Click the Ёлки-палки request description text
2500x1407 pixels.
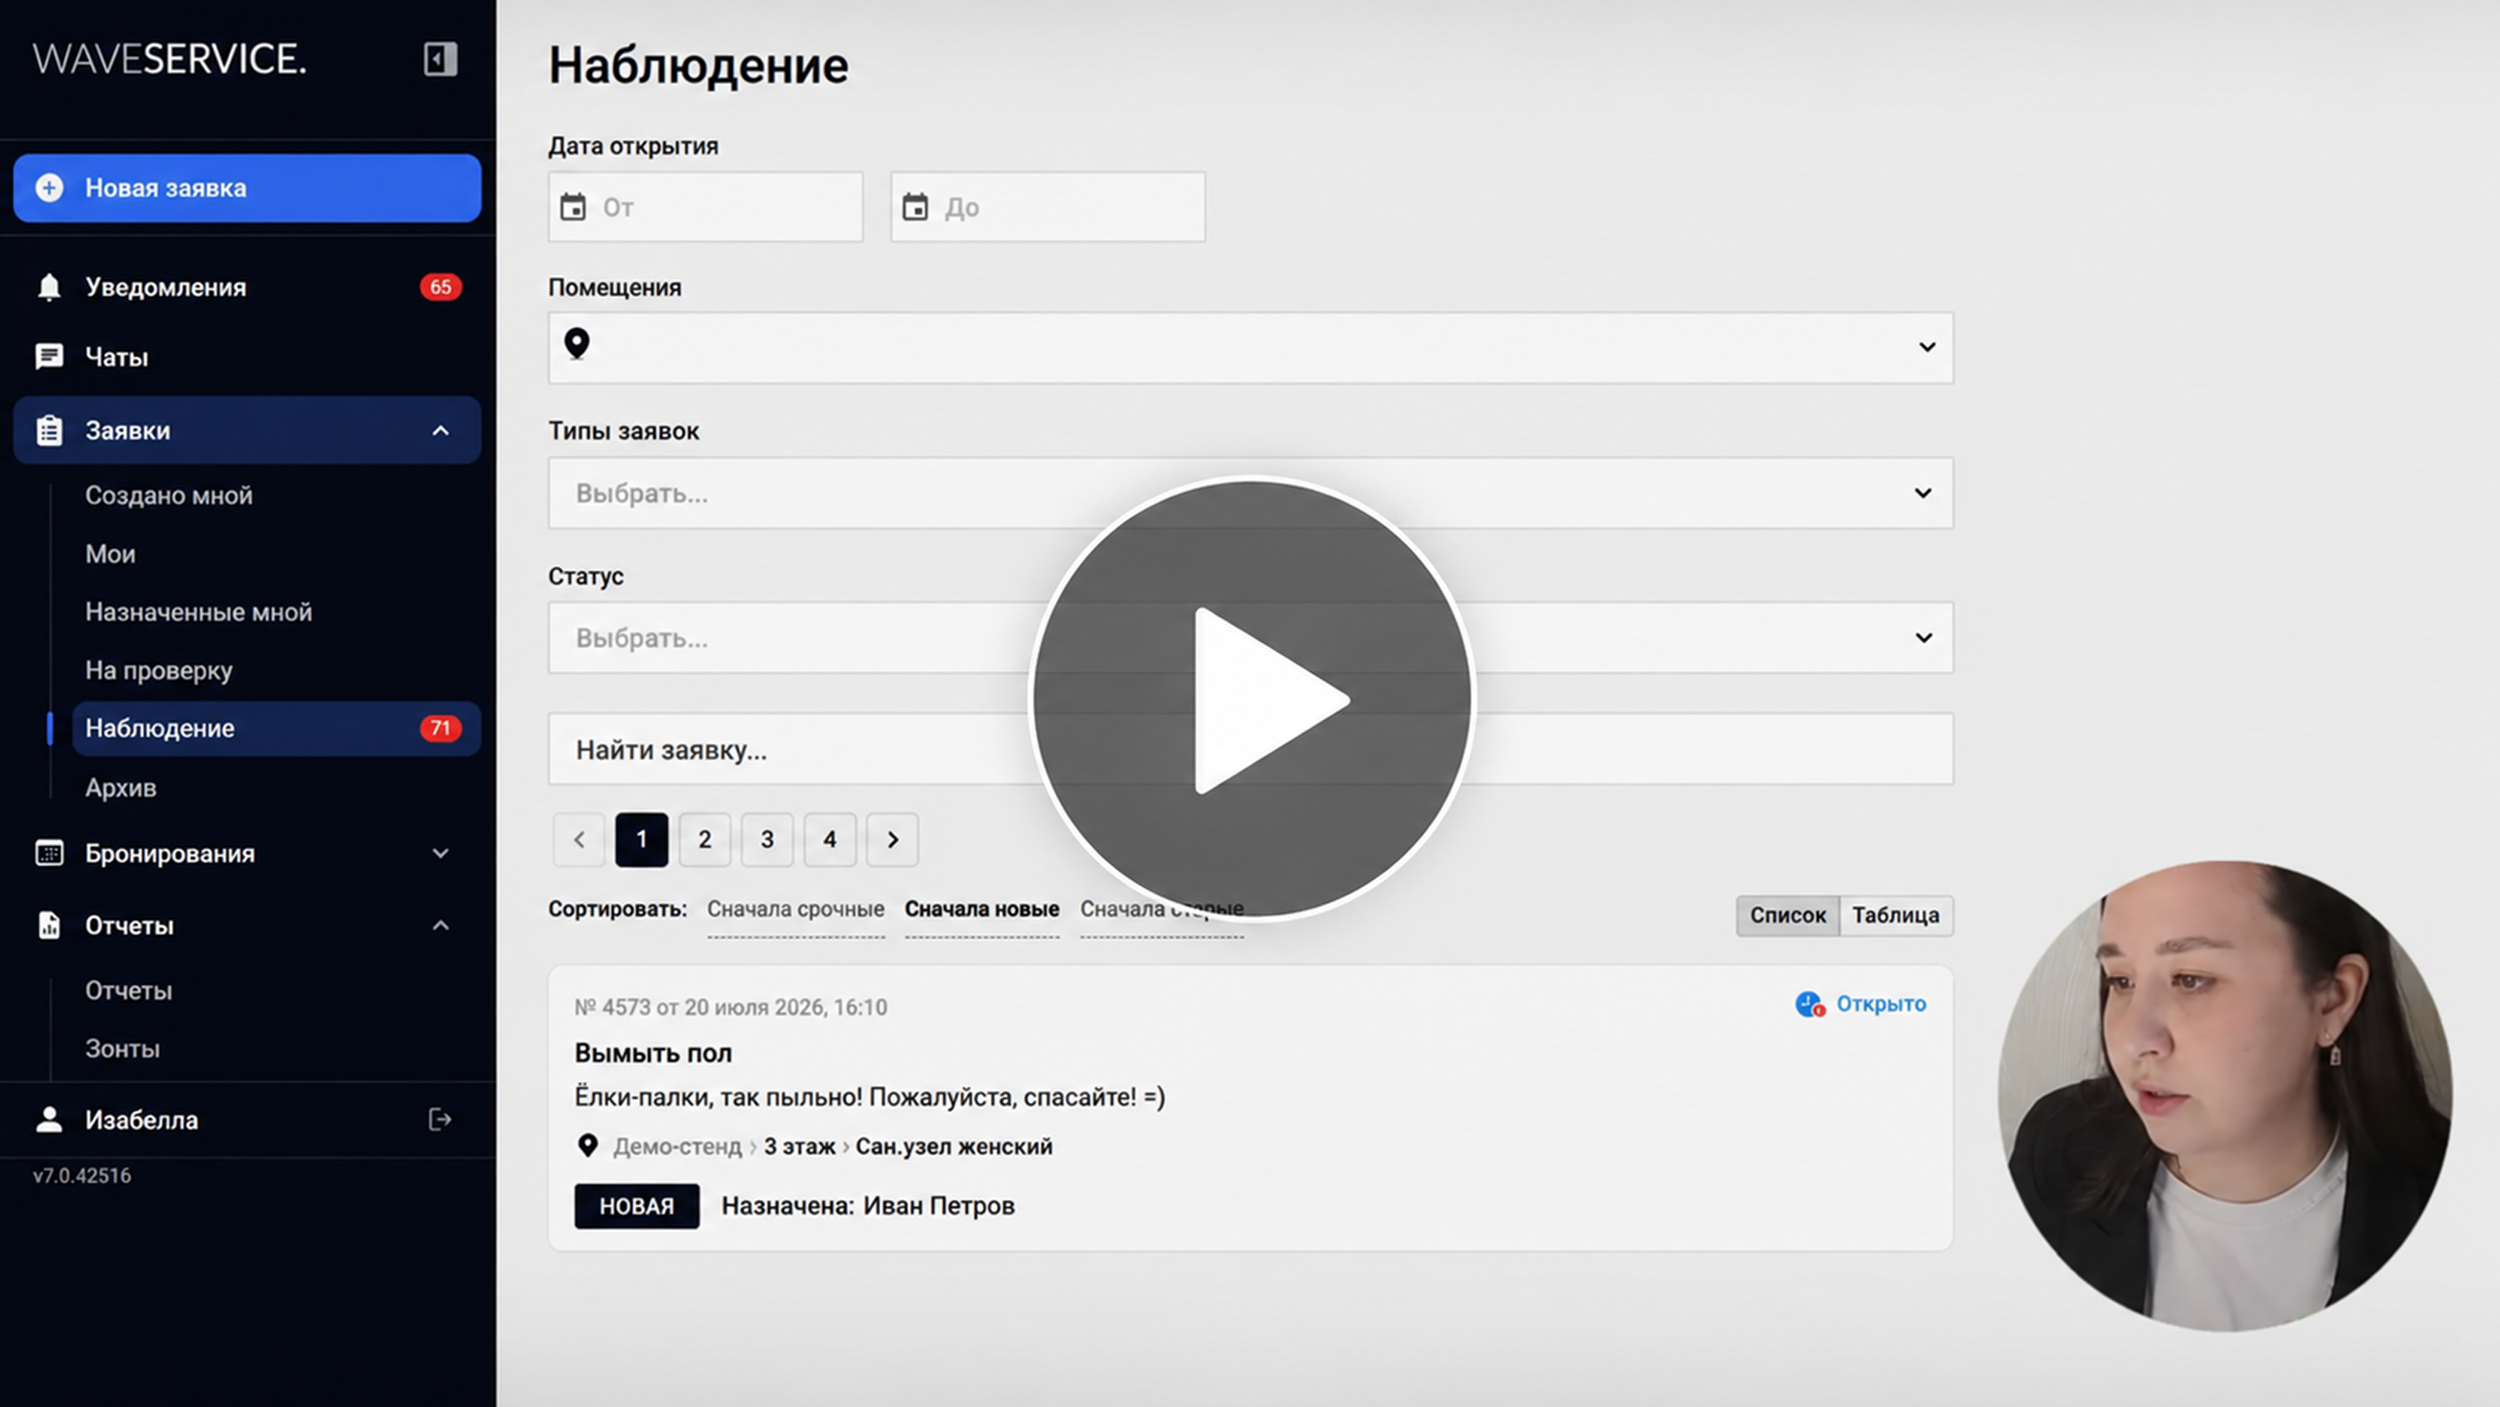(869, 1097)
